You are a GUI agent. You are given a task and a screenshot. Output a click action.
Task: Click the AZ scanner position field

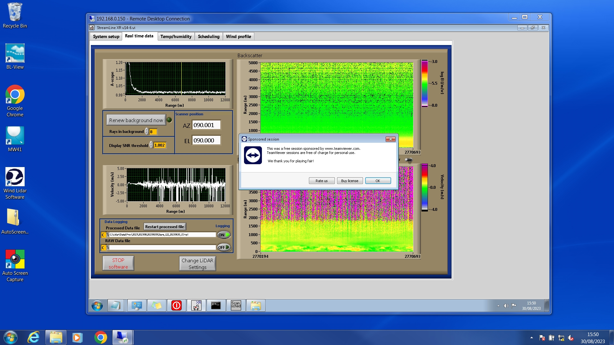(x=206, y=125)
